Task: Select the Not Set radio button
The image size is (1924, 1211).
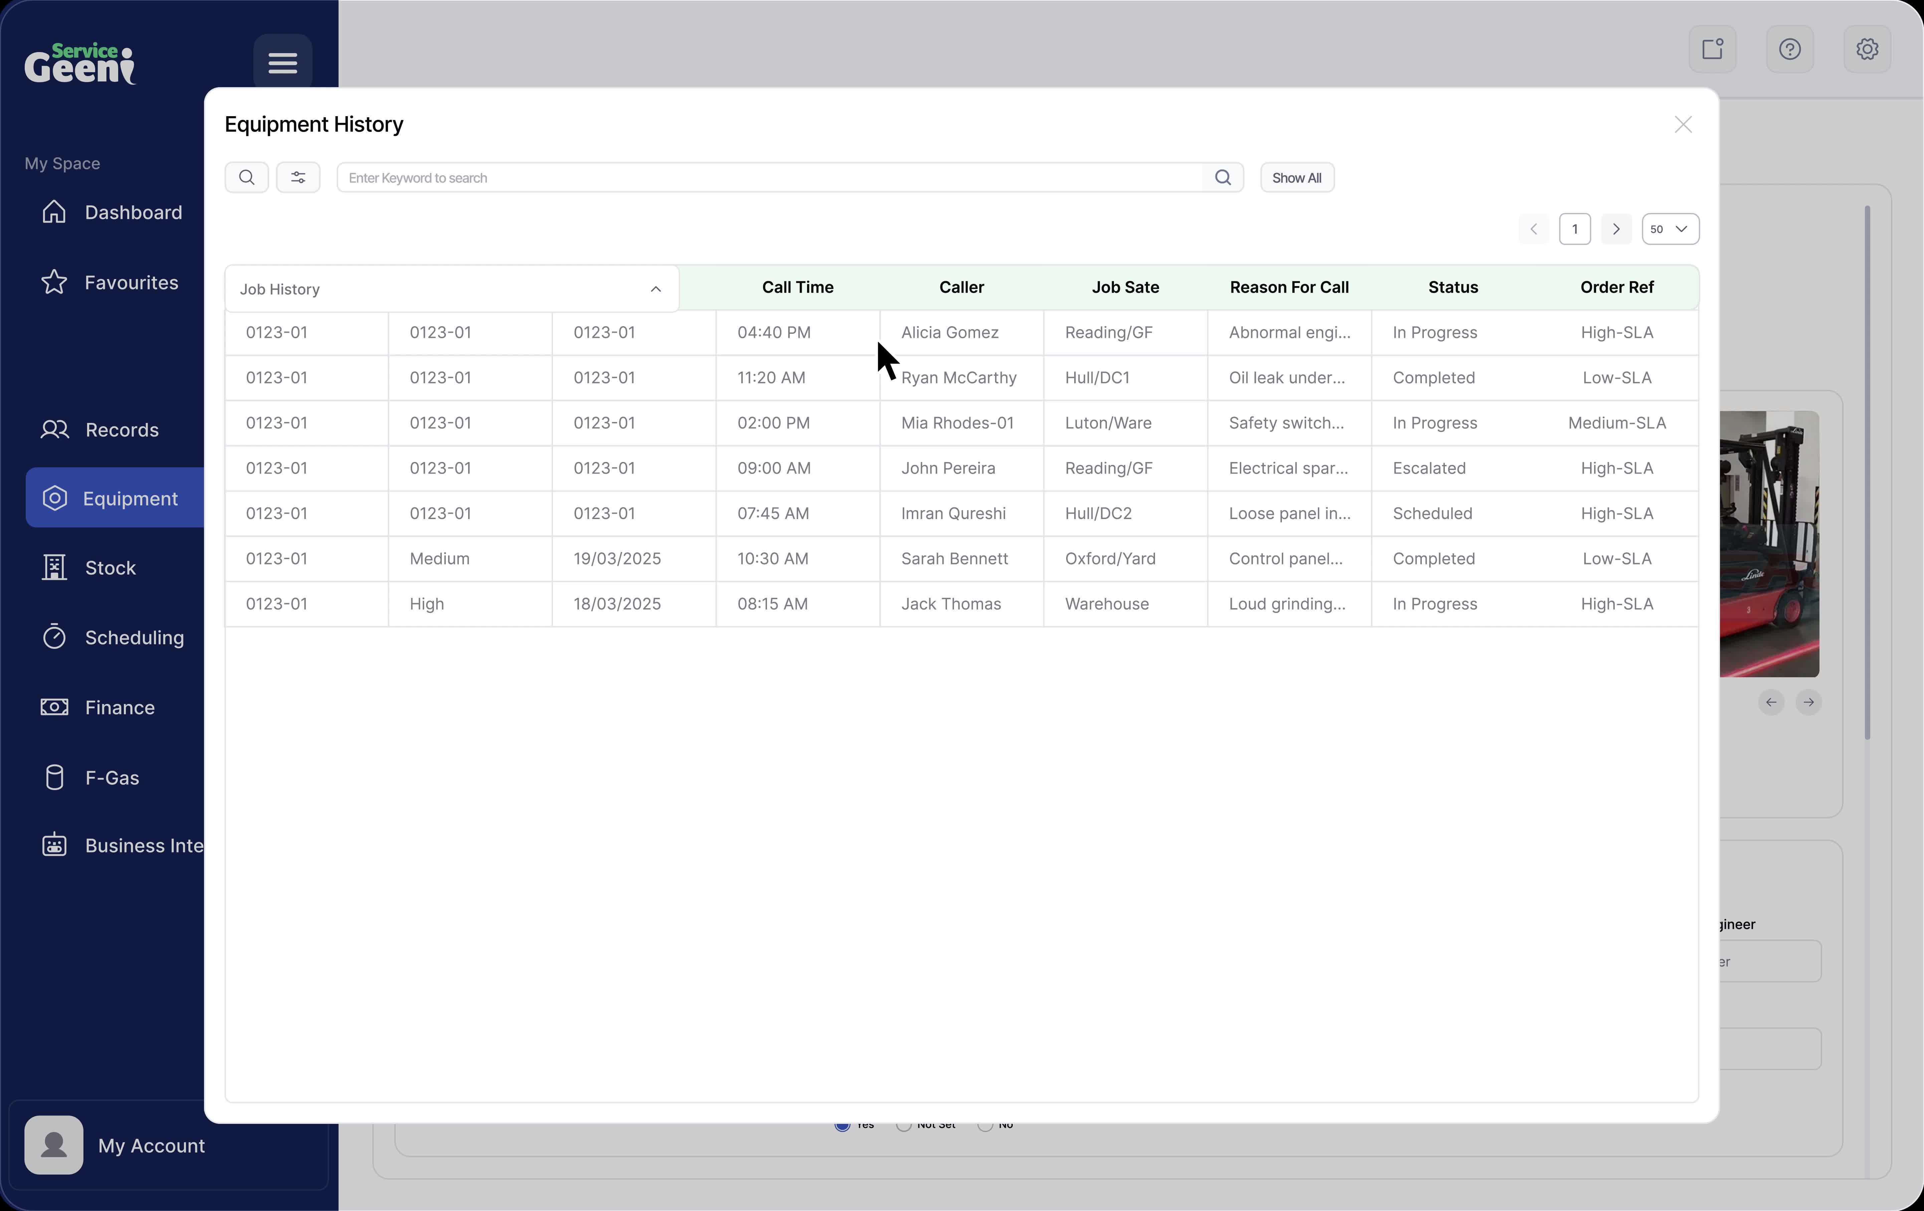Action: point(903,1126)
